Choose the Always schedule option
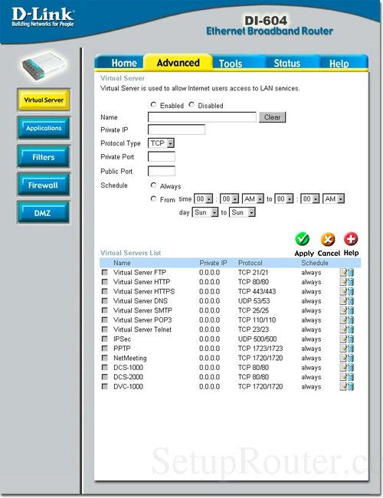 point(154,185)
